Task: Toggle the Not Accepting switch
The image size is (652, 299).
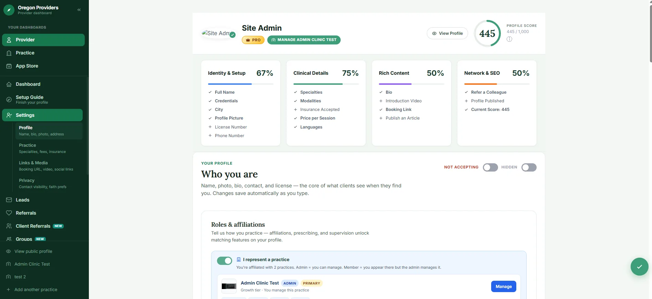Action: tap(490, 167)
